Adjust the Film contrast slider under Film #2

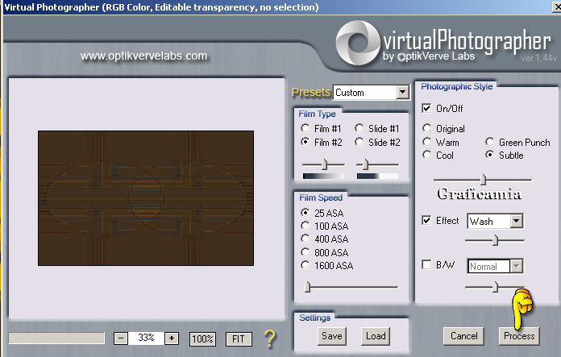[324, 164]
